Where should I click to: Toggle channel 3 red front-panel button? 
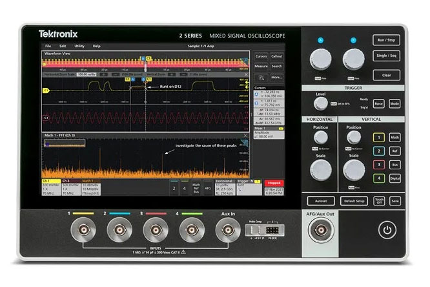379,165
